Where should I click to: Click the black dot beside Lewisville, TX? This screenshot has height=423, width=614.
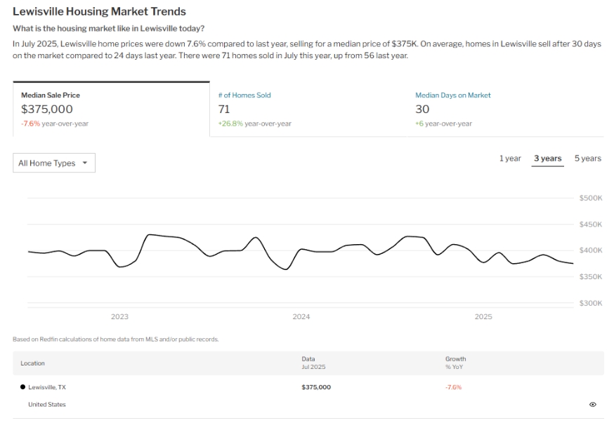point(22,387)
